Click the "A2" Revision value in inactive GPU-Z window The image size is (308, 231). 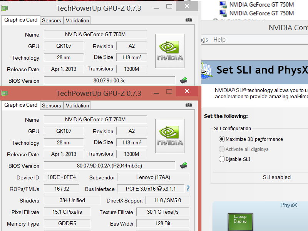(132, 46)
